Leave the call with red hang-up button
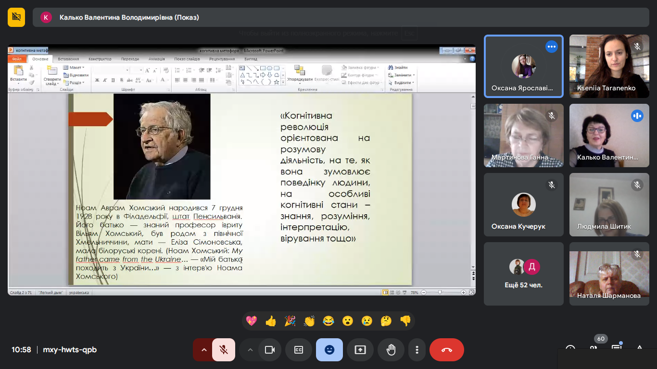This screenshot has height=369, width=657. tap(447, 350)
